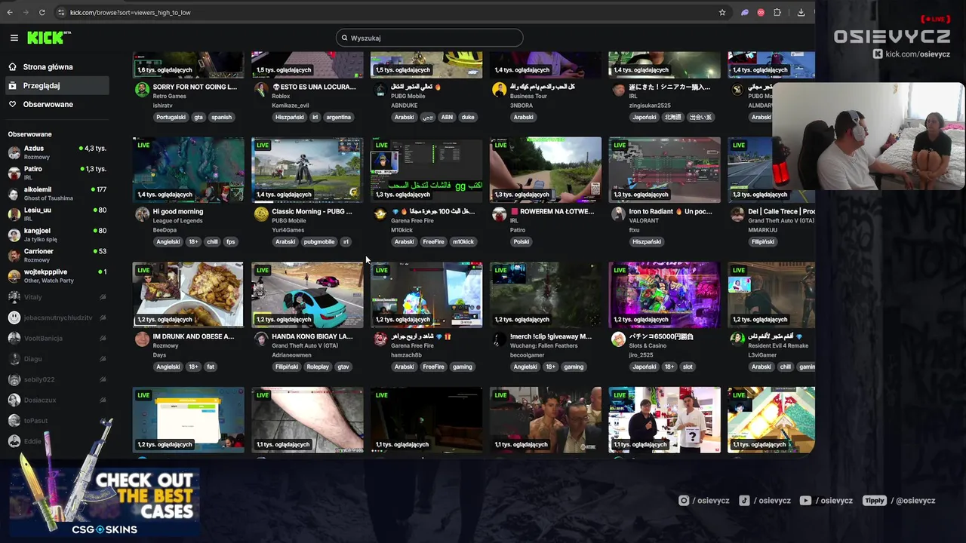Open offline channel Vitaly in sidebar

(57, 297)
